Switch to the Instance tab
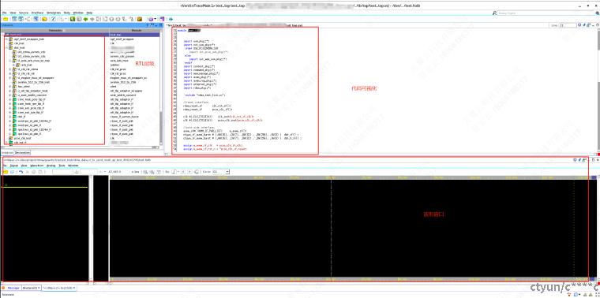The height and width of the screenshot is (298, 600). 7,152
